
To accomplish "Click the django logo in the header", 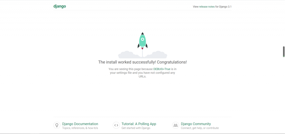I will point(60,6).
